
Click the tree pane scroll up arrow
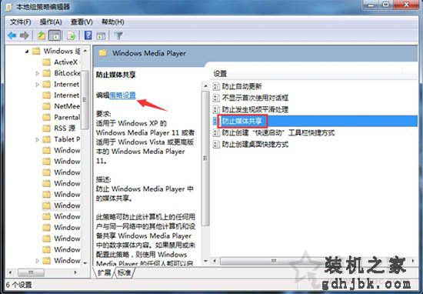click(x=85, y=51)
